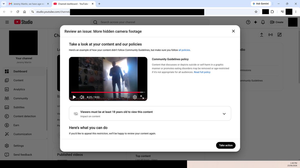The width and height of the screenshot is (300, 168).
Task: Open Content in the sidebar
Action: coord(24,80)
